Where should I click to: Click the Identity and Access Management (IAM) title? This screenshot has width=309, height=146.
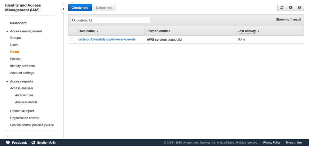(23, 8)
